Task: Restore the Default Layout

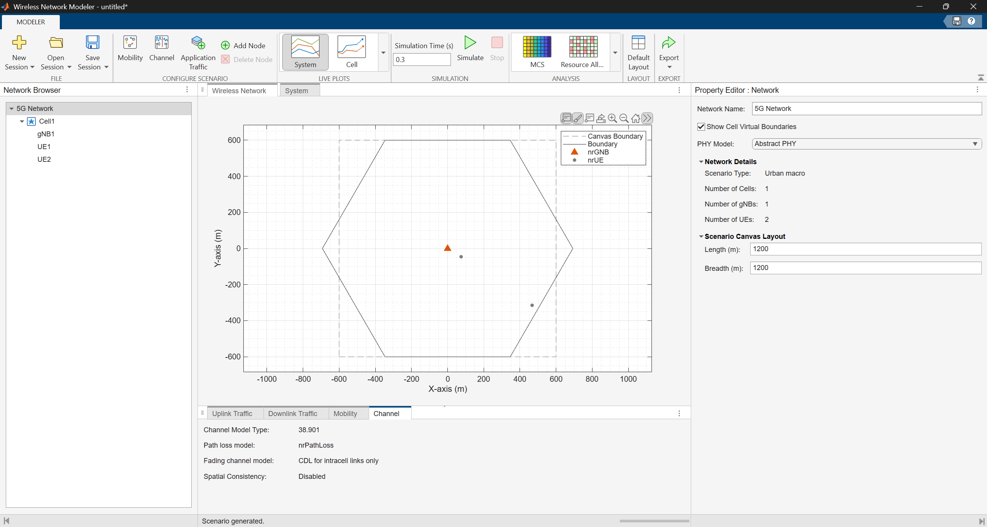Action: [x=638, y=53]
